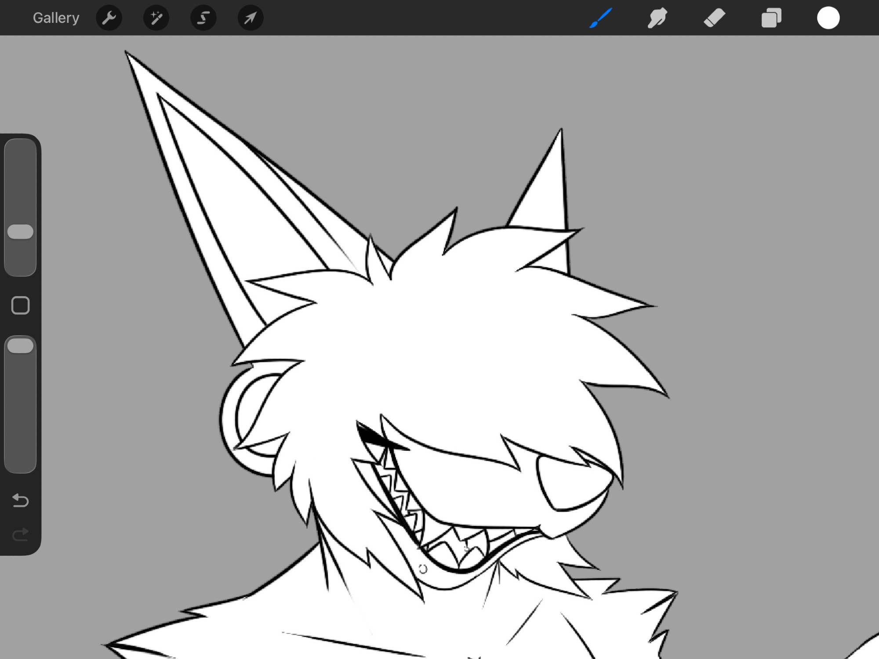Activate the Transform arrow tool
Viewport: 879px width, 659px height.
point(250,18)
